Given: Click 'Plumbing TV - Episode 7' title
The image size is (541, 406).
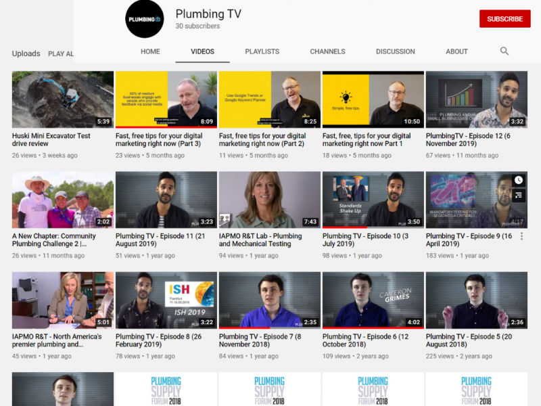Looking at the screenshot, I should click(260, 340).
